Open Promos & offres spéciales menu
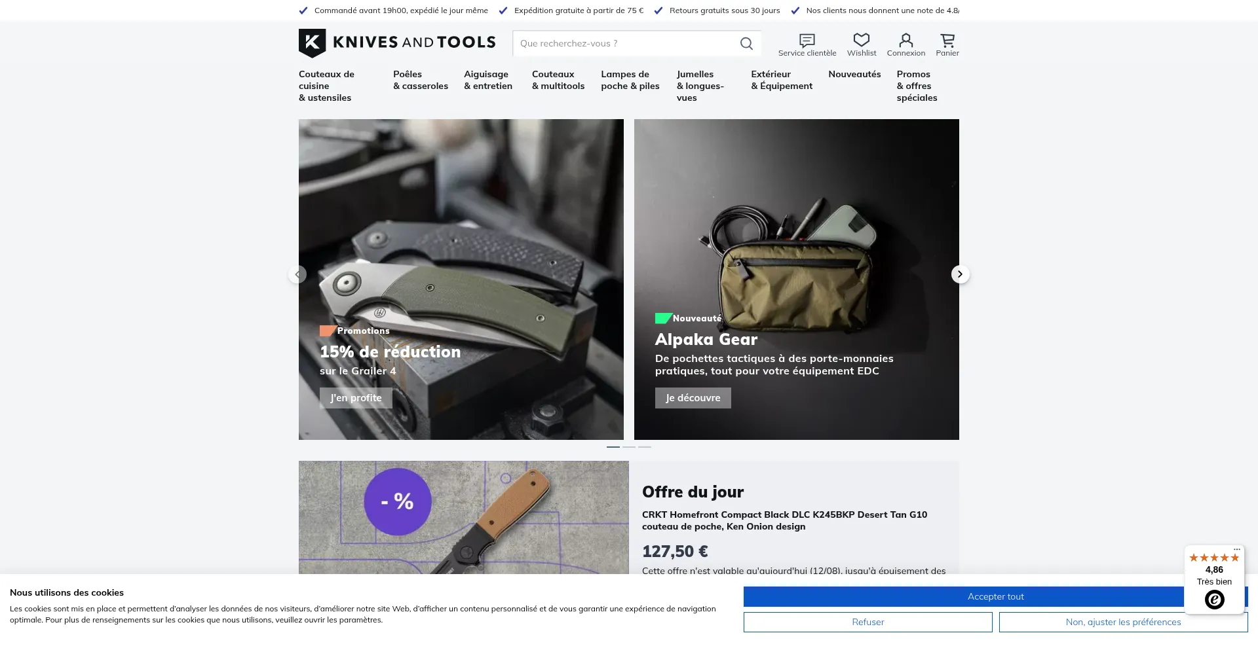This screenshot has width=1258, height=650. [917, 86]
